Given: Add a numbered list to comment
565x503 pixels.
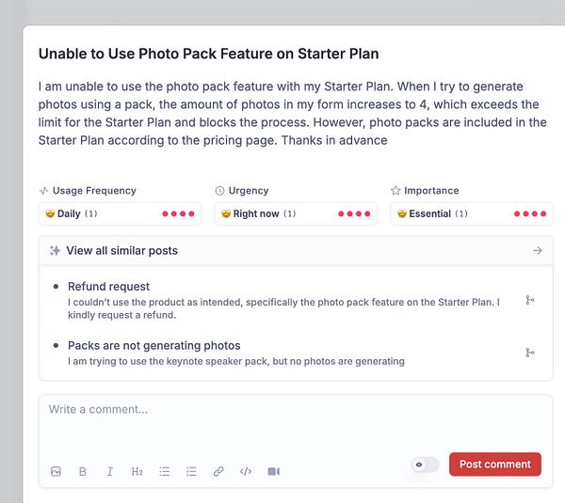Looking at the screenshot, I should click(x=191, y=472).
